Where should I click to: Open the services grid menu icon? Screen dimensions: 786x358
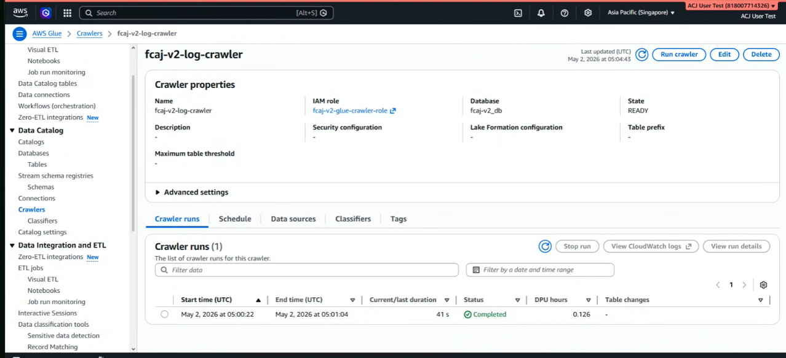(x=67, y=13)
